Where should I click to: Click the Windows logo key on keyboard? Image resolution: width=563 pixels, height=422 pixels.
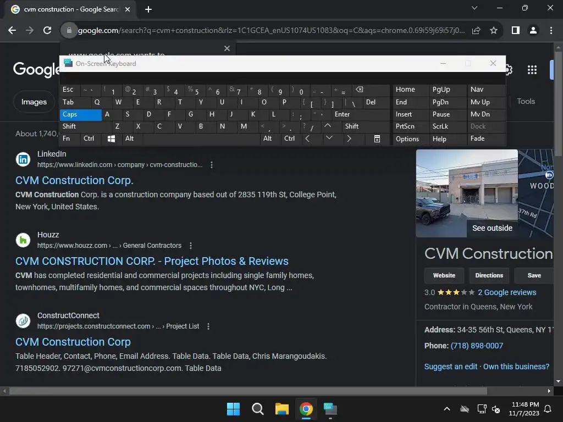(111, 138)
